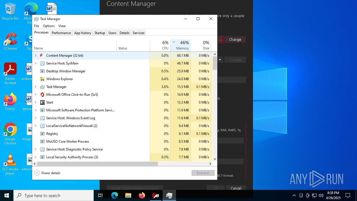Switch to the Performance tab
The image size is (357, 201).
click(x=61, y=33)
